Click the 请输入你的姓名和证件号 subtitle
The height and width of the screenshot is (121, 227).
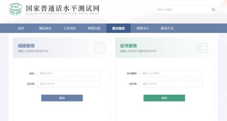coord(33,51)
